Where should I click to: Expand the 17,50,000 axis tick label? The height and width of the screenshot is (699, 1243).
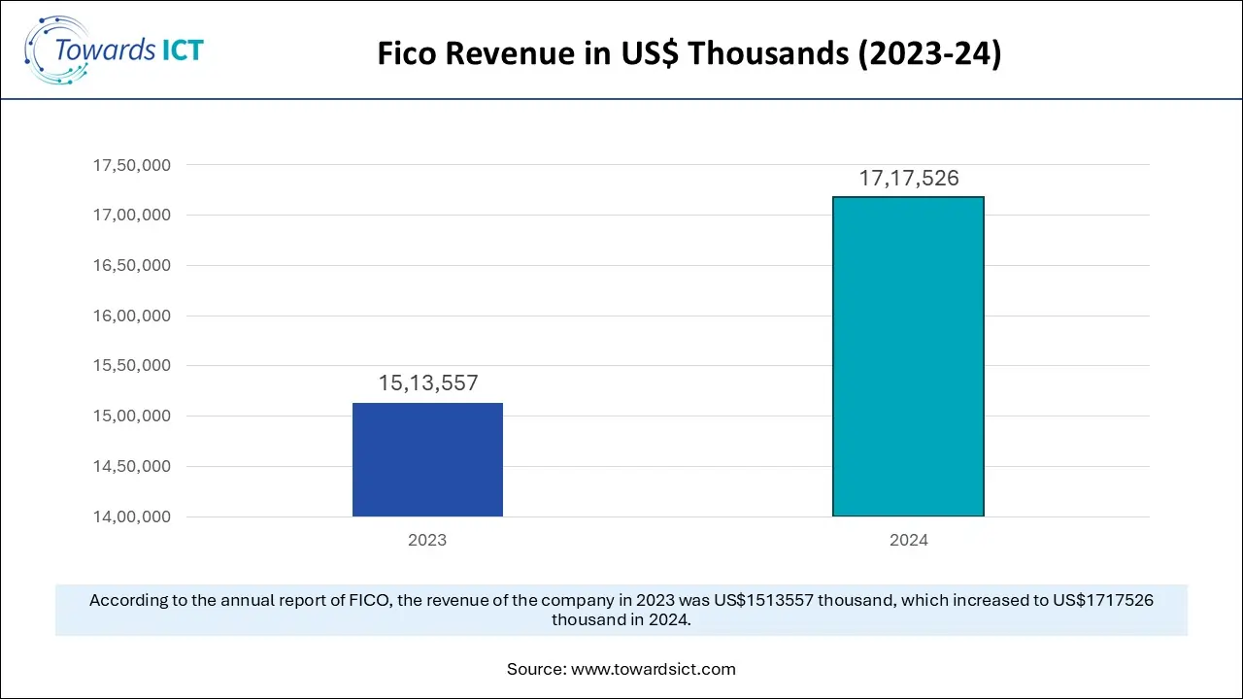tap(131, 165)
